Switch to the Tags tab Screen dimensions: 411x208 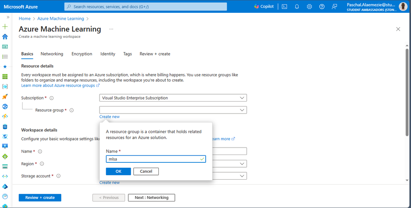128,54
